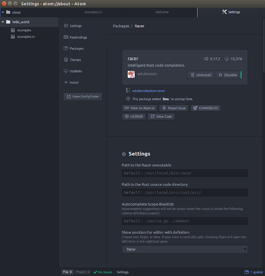Click the 8ms startup time badge
Screen dimensions: 265x276
tap(166, 99)
